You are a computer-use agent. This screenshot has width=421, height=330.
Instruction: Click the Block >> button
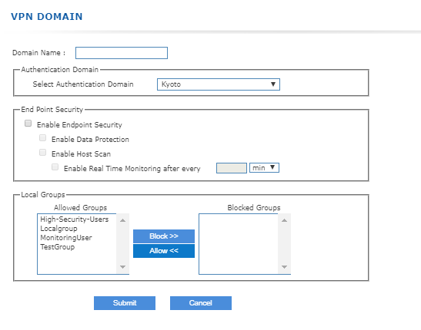[164, 236]
